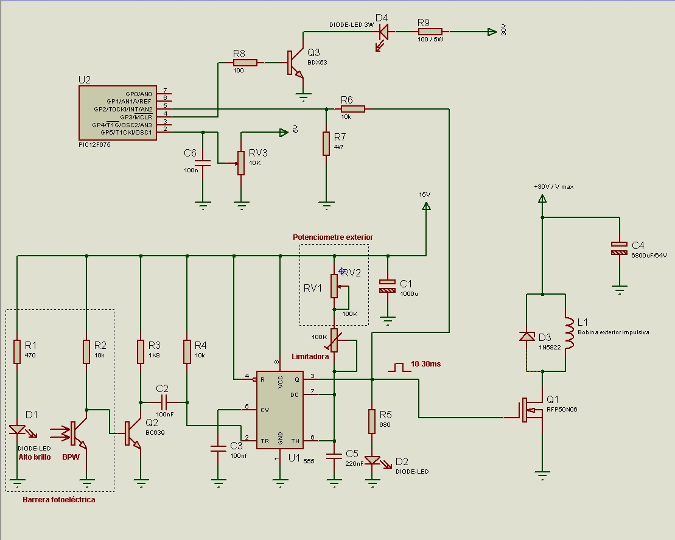Click the 'GP0/AN0' pin label
This screenshot has width=675, height=540.
pyautogui.click(x=139, y=94)
